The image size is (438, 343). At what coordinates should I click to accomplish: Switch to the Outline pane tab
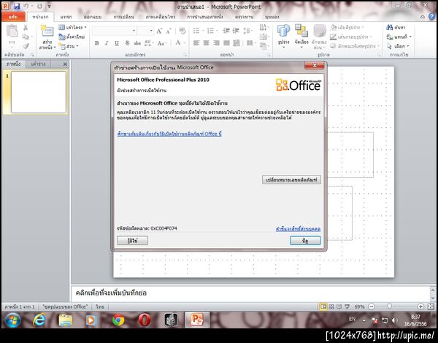coord(38,64)
